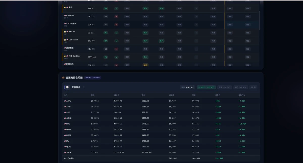Click the 浮盈亏% column header

tap(242, 95)
